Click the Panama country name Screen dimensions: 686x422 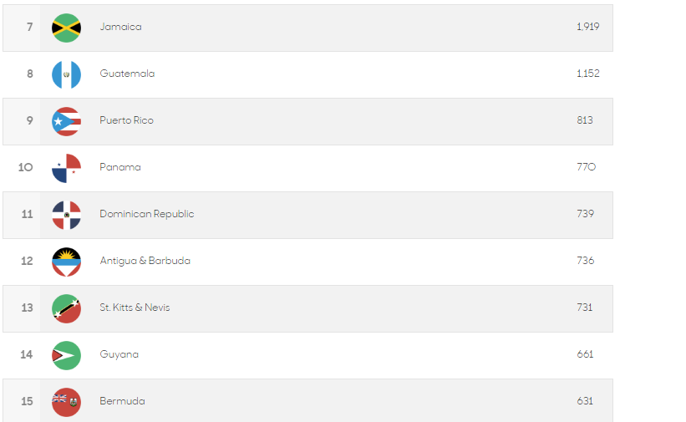120,167
